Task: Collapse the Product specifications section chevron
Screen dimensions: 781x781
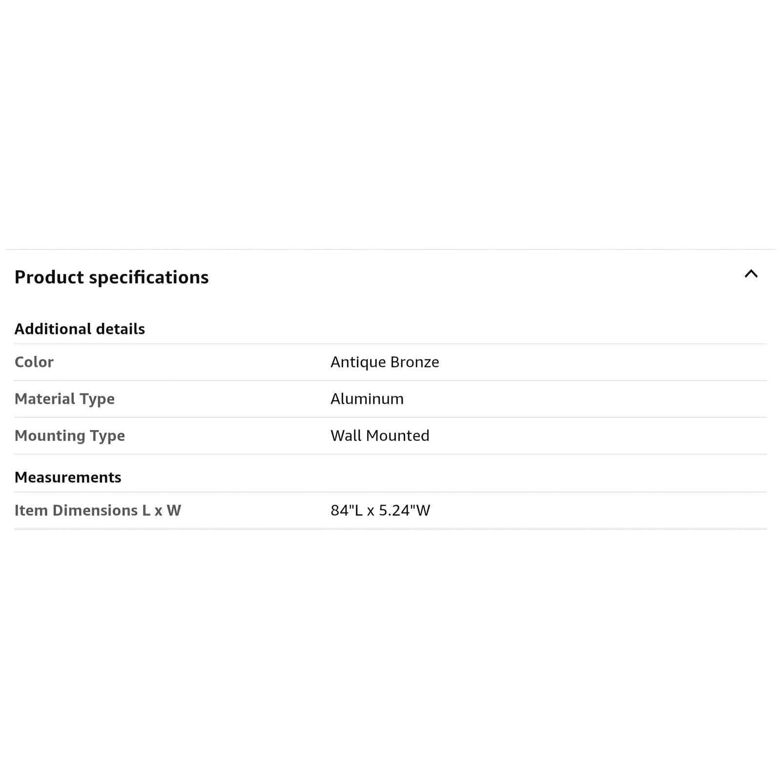Action: [x=751, y=274]
